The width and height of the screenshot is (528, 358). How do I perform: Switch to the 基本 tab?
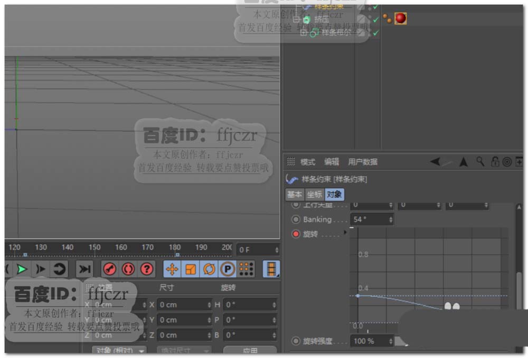click(x=295, y=195)
